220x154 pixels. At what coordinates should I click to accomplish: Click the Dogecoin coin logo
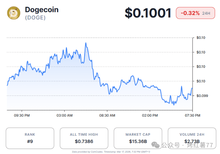point(14,13)
